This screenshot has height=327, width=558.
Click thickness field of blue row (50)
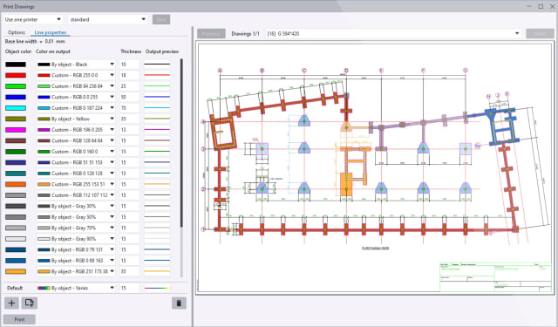tap(129, 97)
